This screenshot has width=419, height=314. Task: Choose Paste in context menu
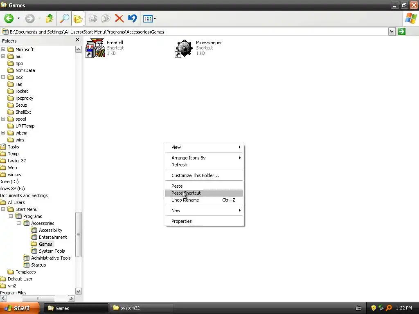[204, 186]
